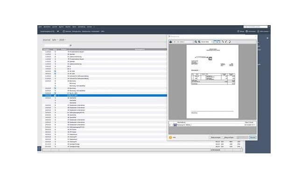Viewport: 308px width, 179px height.
Task: Click the Belegdatum column header
Action: click(x=47, y=49)
